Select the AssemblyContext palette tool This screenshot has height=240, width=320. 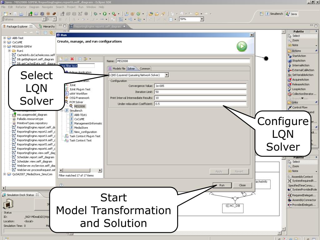pyautogui.click(x=302, y=177)
